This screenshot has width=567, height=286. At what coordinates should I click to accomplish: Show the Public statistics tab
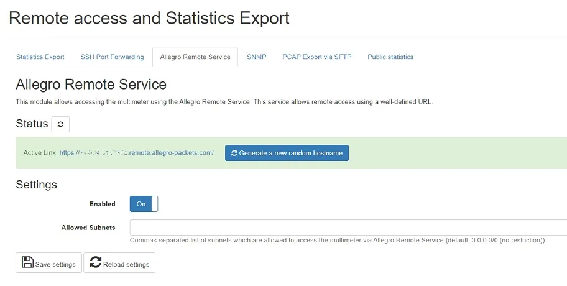click(x=390, y=57)
